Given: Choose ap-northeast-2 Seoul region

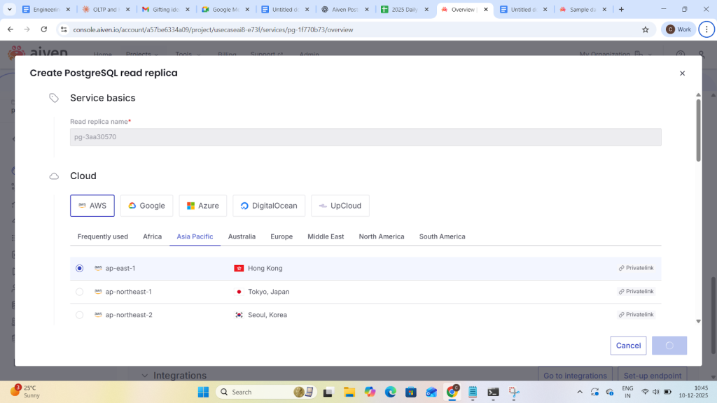Looking at the screenshot, I should (79, 315).
